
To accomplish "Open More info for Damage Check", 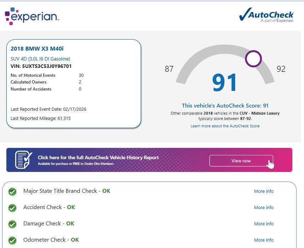I will [264, 224].
